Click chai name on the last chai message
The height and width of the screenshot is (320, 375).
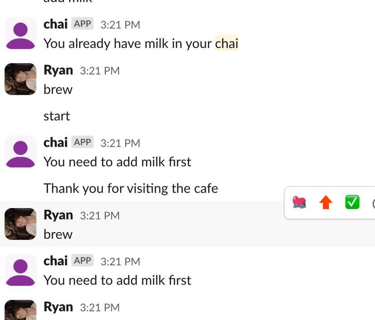55,261
